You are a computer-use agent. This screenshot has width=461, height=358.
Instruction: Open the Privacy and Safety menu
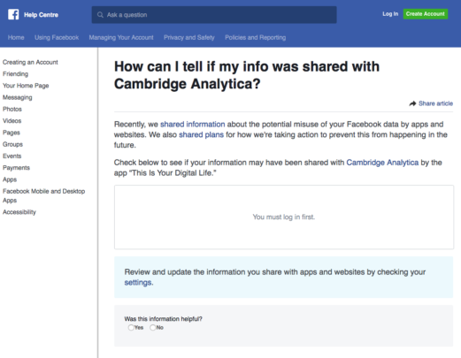tap(189, 37)
